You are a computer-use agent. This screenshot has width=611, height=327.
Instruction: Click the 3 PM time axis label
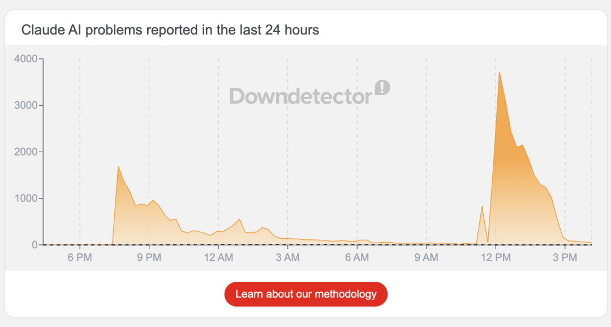coord(565,258)
